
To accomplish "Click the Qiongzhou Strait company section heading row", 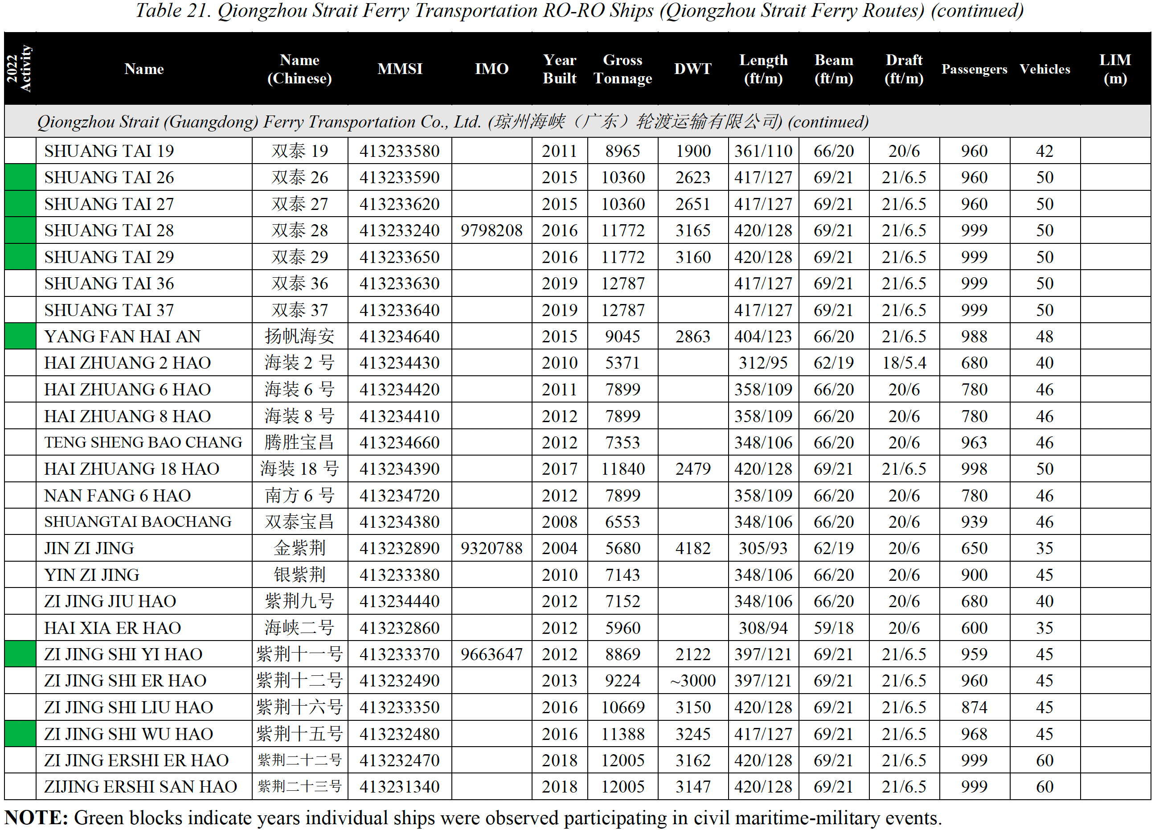I will [452, 122].
